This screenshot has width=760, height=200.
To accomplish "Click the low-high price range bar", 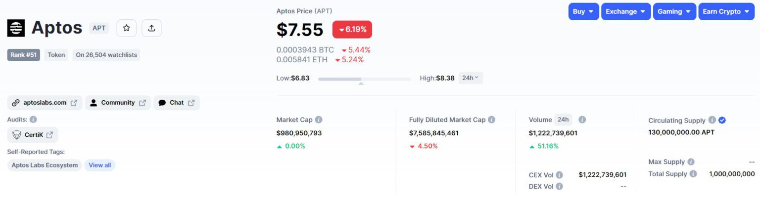I will click(x=364, y=79).
